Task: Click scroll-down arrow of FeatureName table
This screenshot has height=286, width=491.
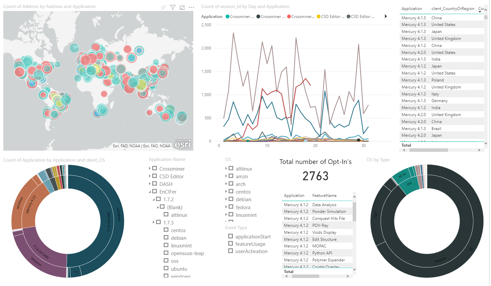Action: click(x=354, y=269)
